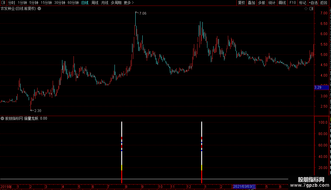Select the 日线 daily period tab
The width and height of the screenshot is (331, 190).
85,3
